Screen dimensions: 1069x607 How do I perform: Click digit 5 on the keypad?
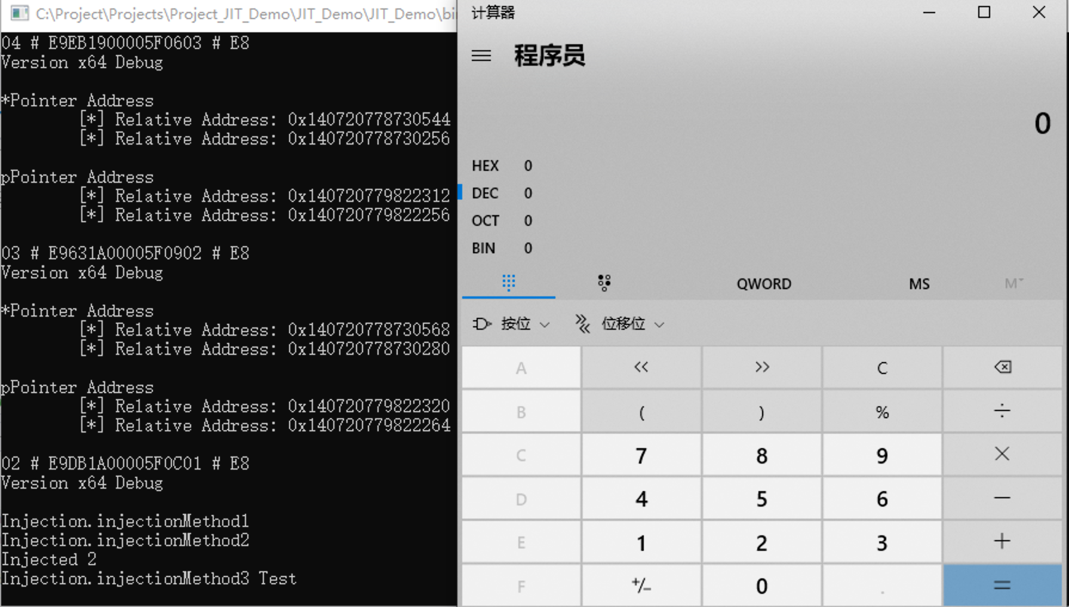pyautogui.click(x=762, y=499)
